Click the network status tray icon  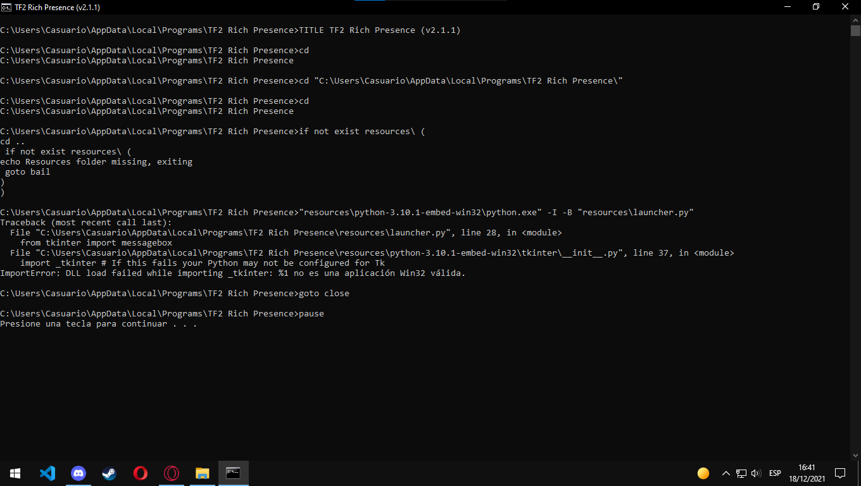740,473
